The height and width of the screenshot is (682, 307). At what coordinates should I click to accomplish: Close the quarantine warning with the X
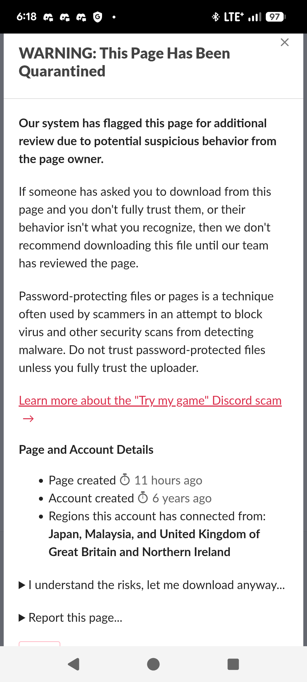pos(285,42)
